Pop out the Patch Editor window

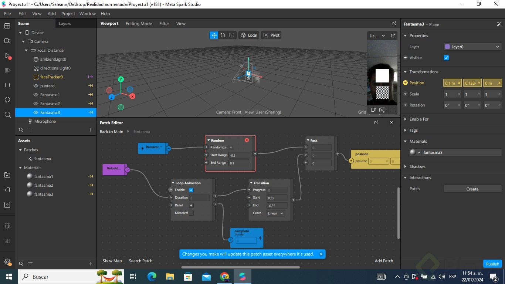(x=376, y=122)
